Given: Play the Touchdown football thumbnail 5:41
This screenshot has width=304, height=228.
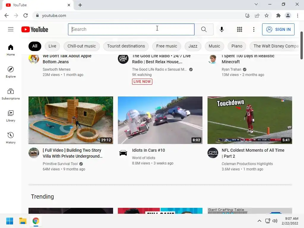Looking at the screenshot, I should (250, 120).
